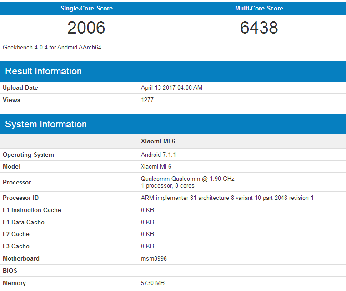Click the Model label

point(11,167)
